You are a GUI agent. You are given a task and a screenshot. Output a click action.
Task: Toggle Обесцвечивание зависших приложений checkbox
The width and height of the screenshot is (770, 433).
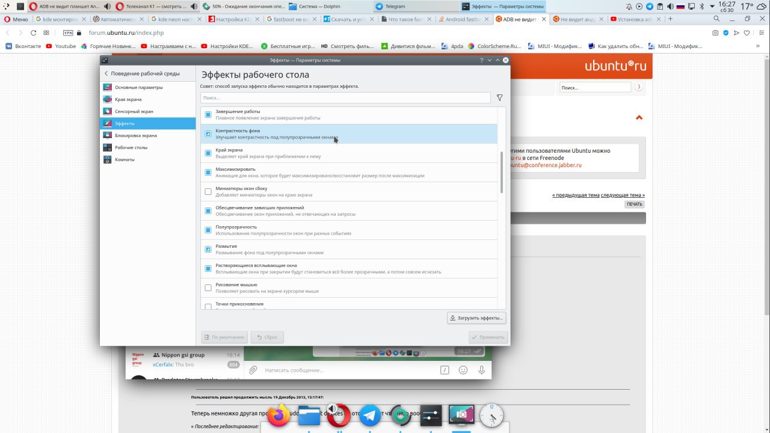(208, 210)
